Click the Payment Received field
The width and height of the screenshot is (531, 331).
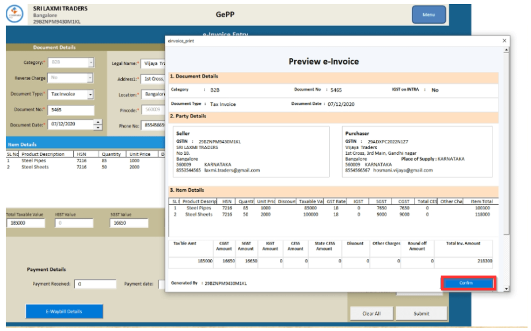coord(95,284)
